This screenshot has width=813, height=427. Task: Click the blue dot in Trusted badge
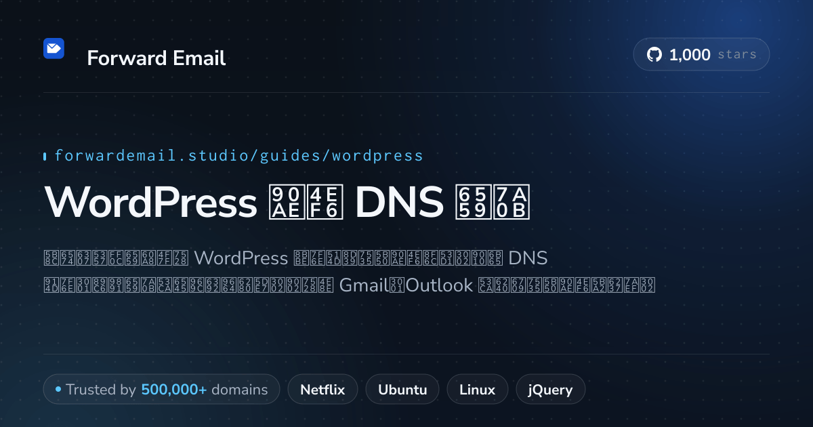coord(58,390)
